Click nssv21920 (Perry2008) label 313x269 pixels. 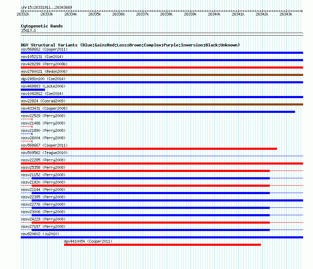pos(43,182)
